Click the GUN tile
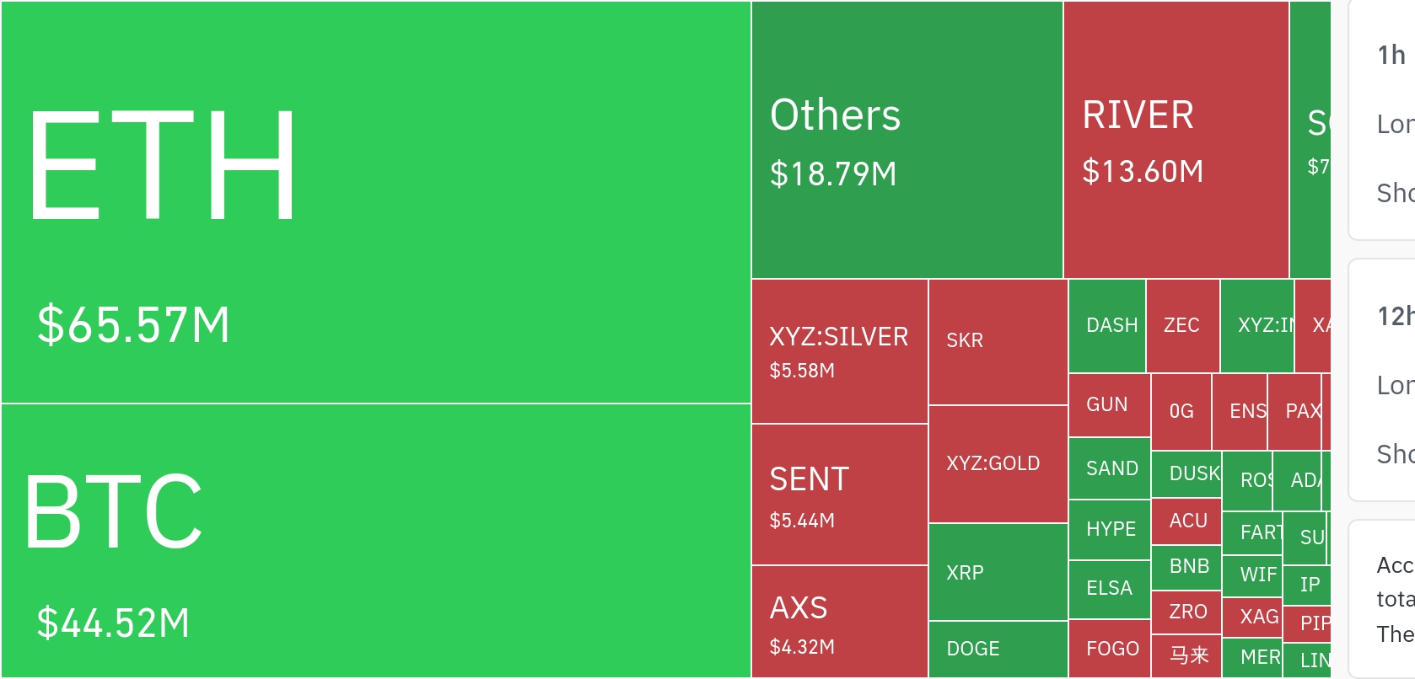The height and width of the screenshot is (679, 1415). coord(1108,405)
